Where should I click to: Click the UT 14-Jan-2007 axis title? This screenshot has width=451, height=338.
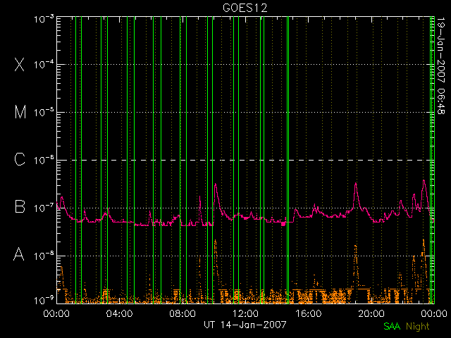[245, 325]
